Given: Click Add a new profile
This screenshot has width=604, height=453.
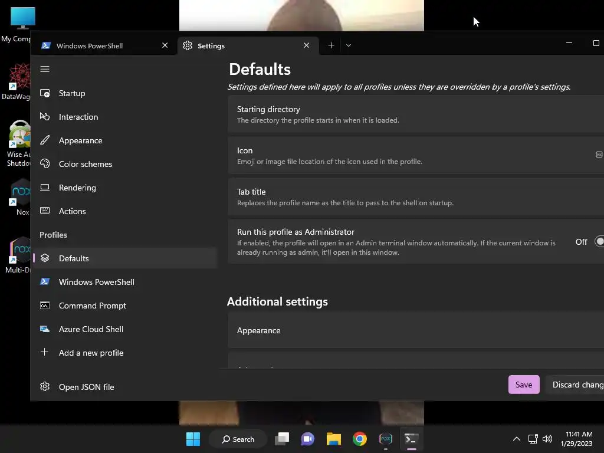Looking at the screenshot, I should pos(125,353).
